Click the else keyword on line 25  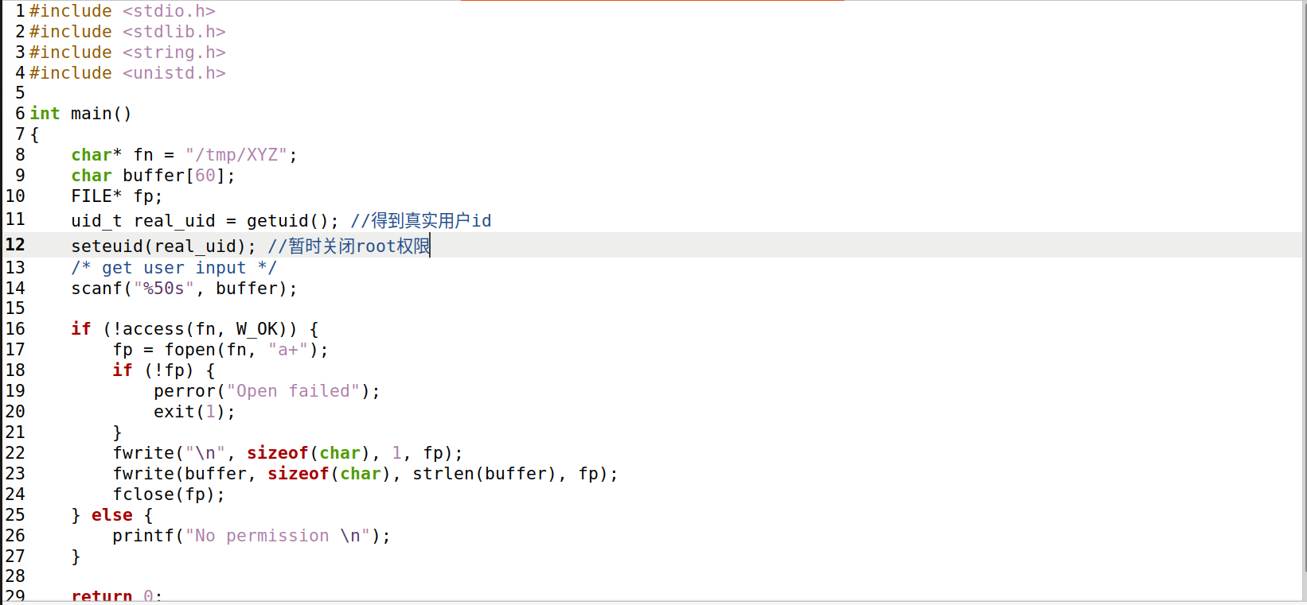(111, 515)
